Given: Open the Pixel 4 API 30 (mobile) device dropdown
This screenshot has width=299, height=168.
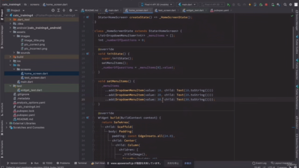Looking at the screenshot, I should pyautogui.click(x=157, y=5).
